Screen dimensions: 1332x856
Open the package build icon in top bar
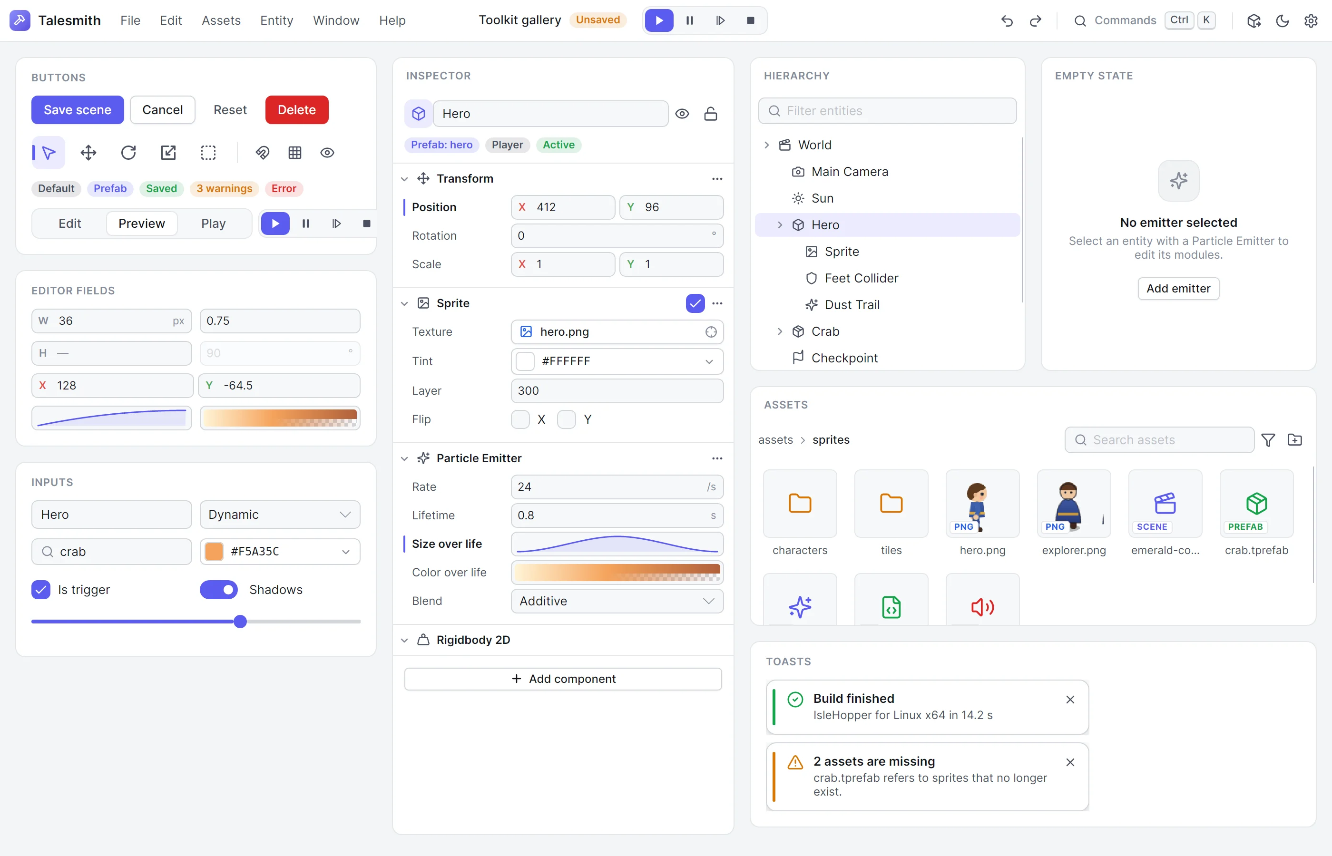[x=1254, y=20]
